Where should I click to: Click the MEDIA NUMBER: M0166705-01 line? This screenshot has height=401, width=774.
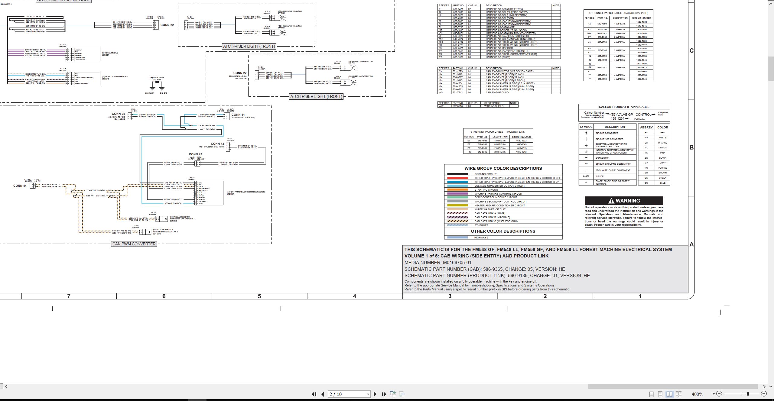(x=438, y=263)
